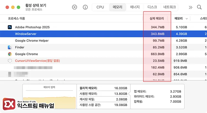207x113 pixels.
Task: Click the 3.52GB memory value
Action: [x=181, y=47]
